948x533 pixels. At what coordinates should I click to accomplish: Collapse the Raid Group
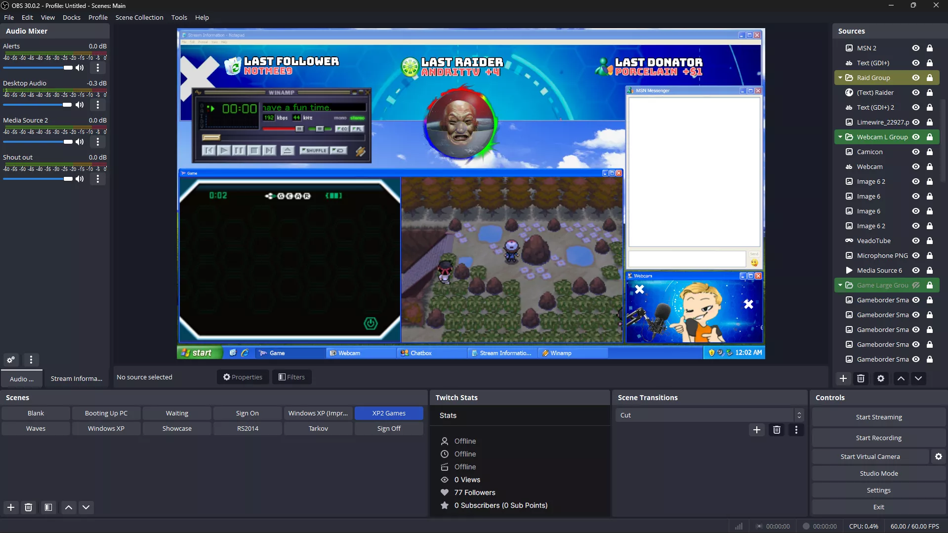tap(840, 78)
